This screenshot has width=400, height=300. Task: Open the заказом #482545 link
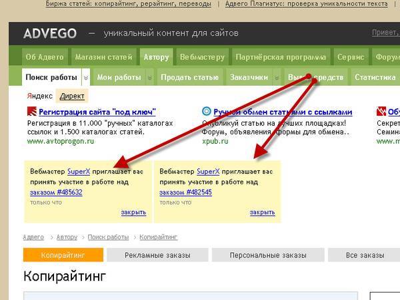coord(185,192)
